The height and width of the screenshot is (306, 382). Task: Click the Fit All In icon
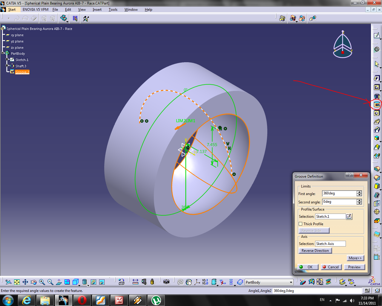click(x=17, y=282)
